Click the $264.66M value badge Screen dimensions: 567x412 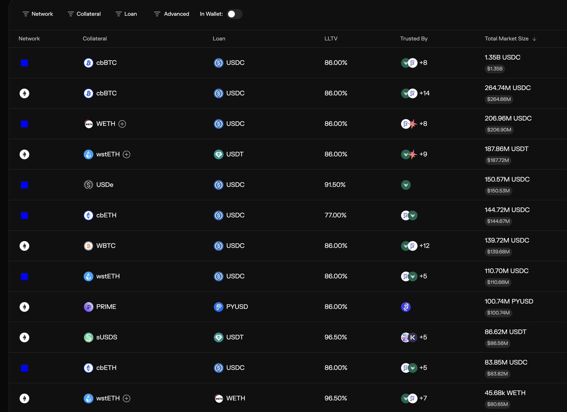coord(499,99)
